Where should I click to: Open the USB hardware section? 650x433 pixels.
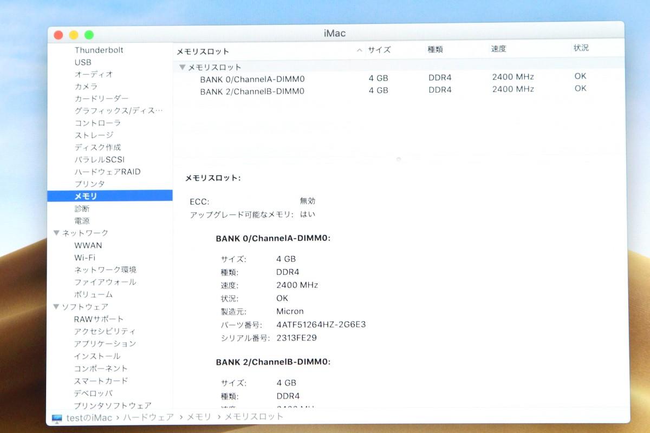click(x=88, y=62)
